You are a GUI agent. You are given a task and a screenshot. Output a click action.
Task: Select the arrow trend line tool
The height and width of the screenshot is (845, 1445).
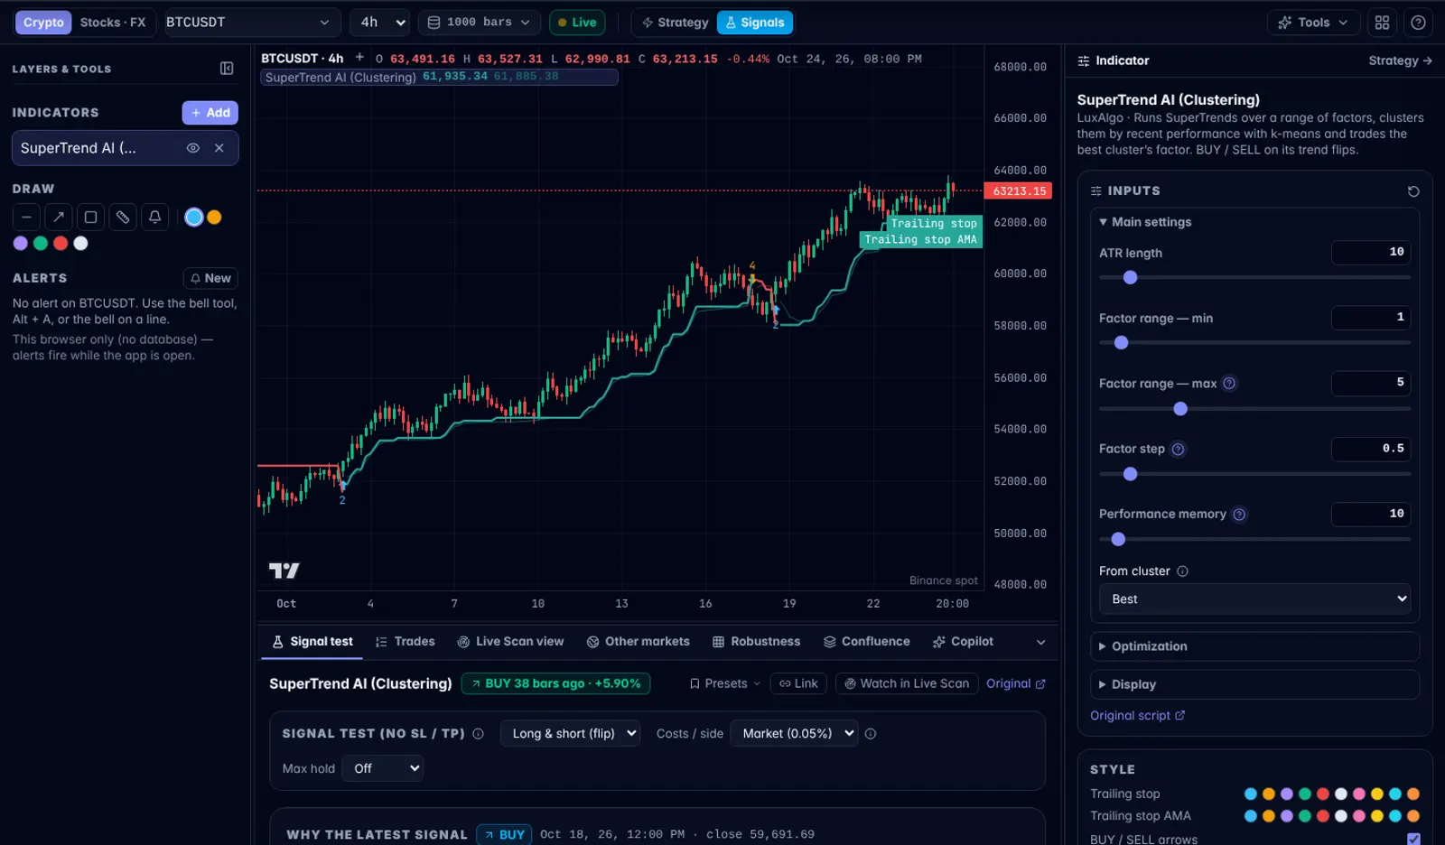[x=59, y=217]
